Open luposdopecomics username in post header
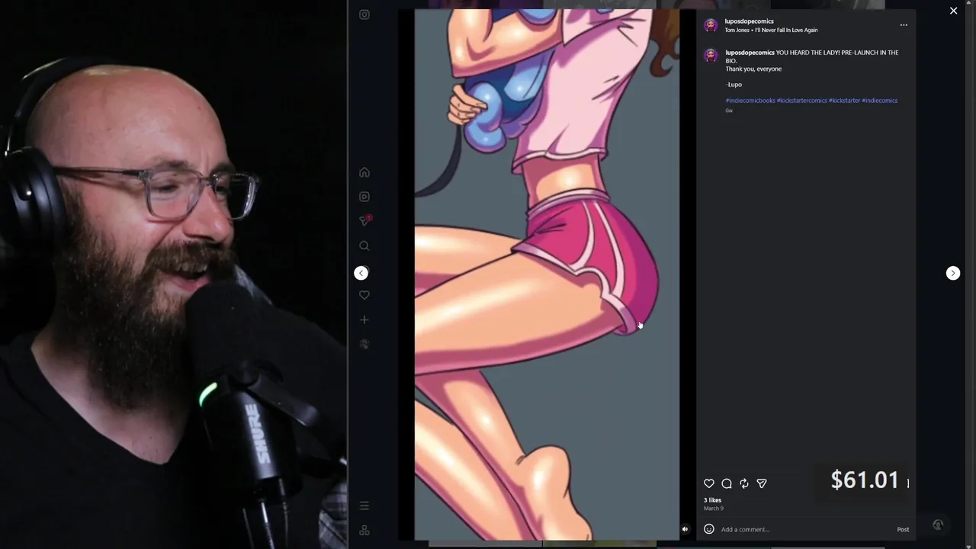This screenshot has width=976, height=549. click(x=749, y=21)
